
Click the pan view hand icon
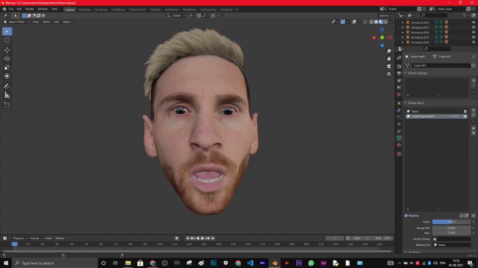point(389,58)
